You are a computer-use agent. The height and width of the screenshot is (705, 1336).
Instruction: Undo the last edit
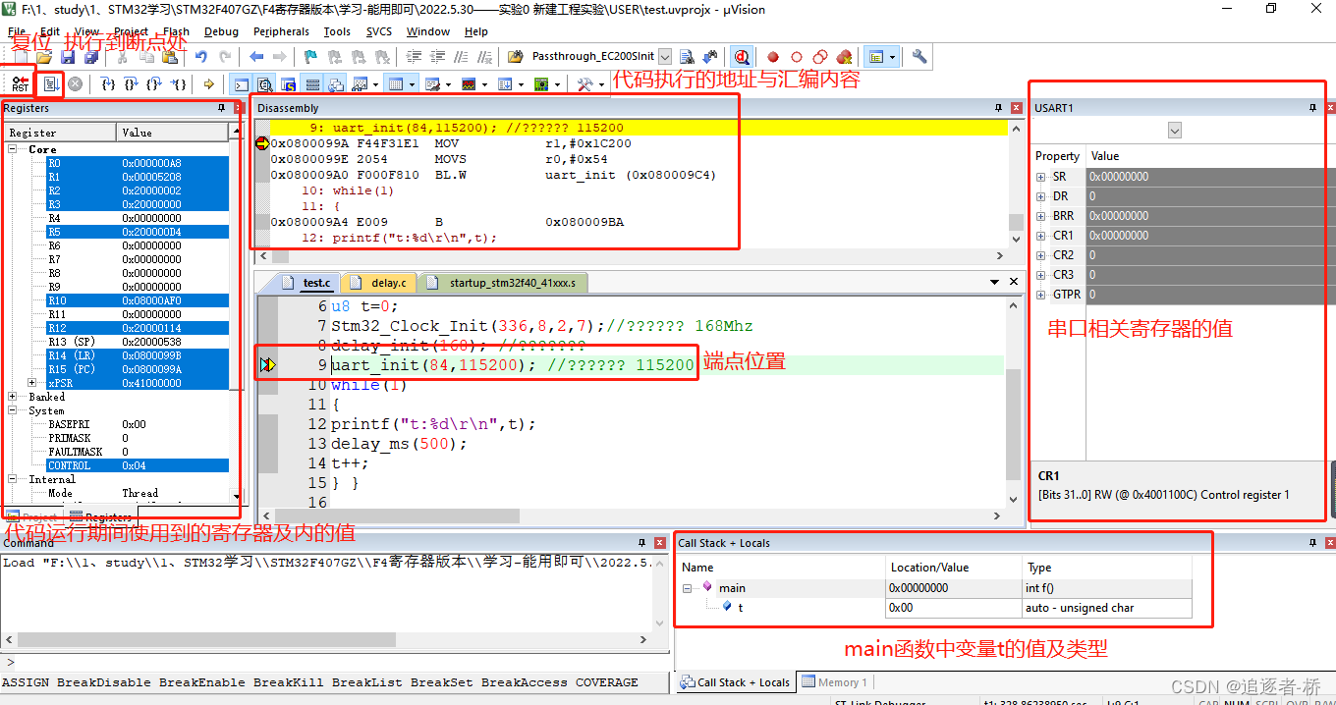coord(201,57)
